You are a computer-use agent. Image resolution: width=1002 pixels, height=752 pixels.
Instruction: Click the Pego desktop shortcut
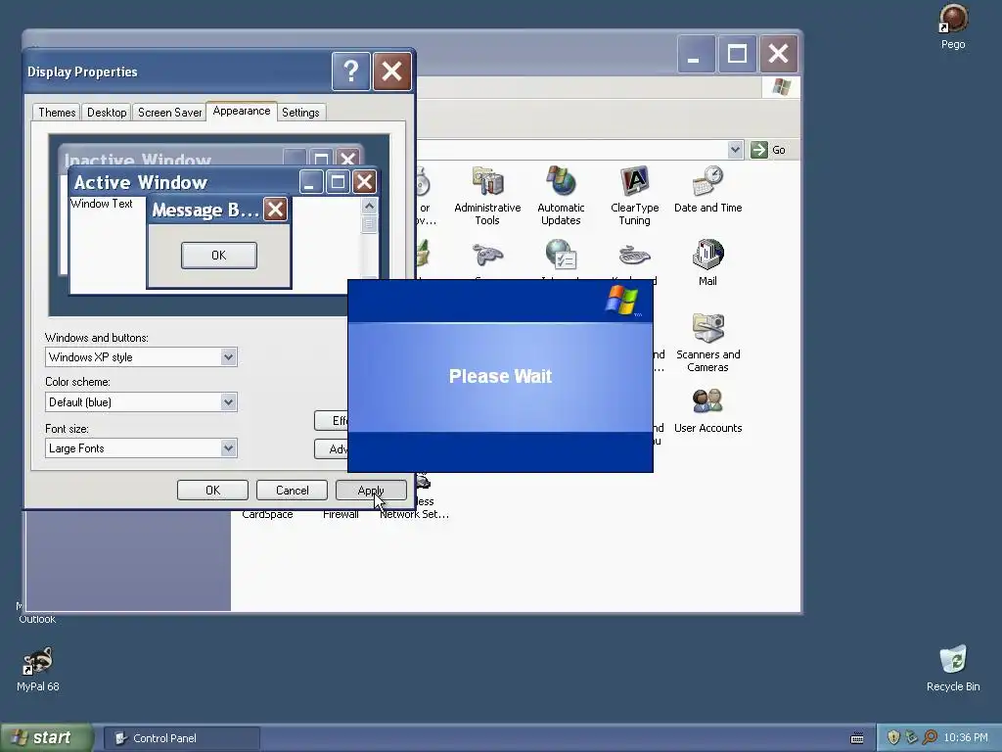pyautogui.click(x=953, y=26)
